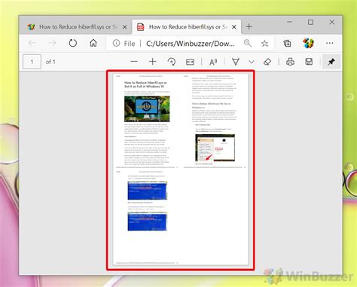The height and width of the screenshot is (287, 357).
Task: Open a new tab with plus button
Action: [249, 26]
